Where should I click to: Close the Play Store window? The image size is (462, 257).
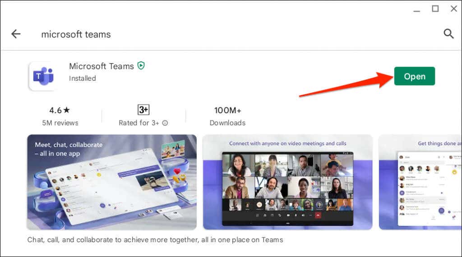(454, 9)
